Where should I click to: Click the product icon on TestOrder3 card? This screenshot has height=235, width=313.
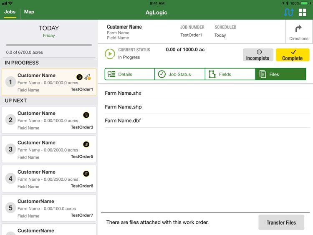click(86, 115)
